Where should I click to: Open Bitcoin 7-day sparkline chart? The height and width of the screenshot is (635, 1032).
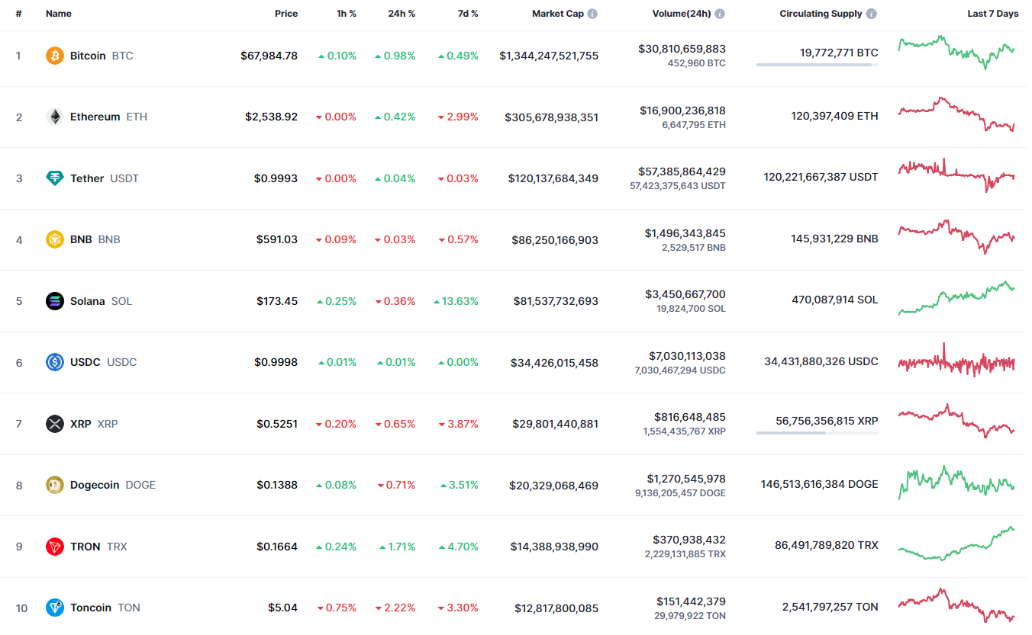pos(956,53)
